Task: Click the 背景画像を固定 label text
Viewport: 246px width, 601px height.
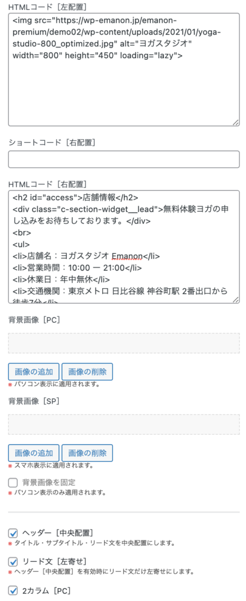Action: (x=48, y=482)
